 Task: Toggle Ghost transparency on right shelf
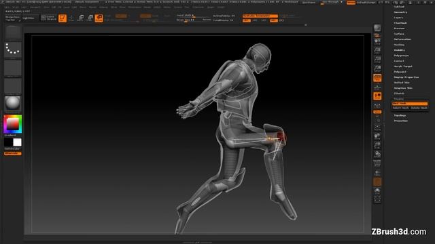coord(377,182)
